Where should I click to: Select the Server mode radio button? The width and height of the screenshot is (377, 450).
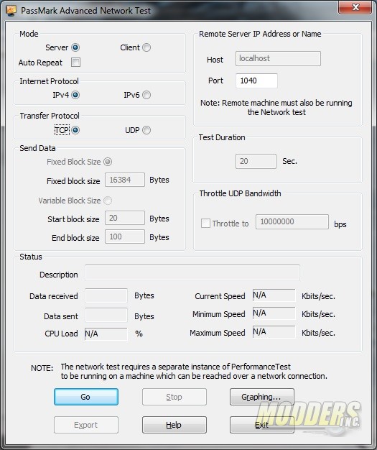click(75, 47)
